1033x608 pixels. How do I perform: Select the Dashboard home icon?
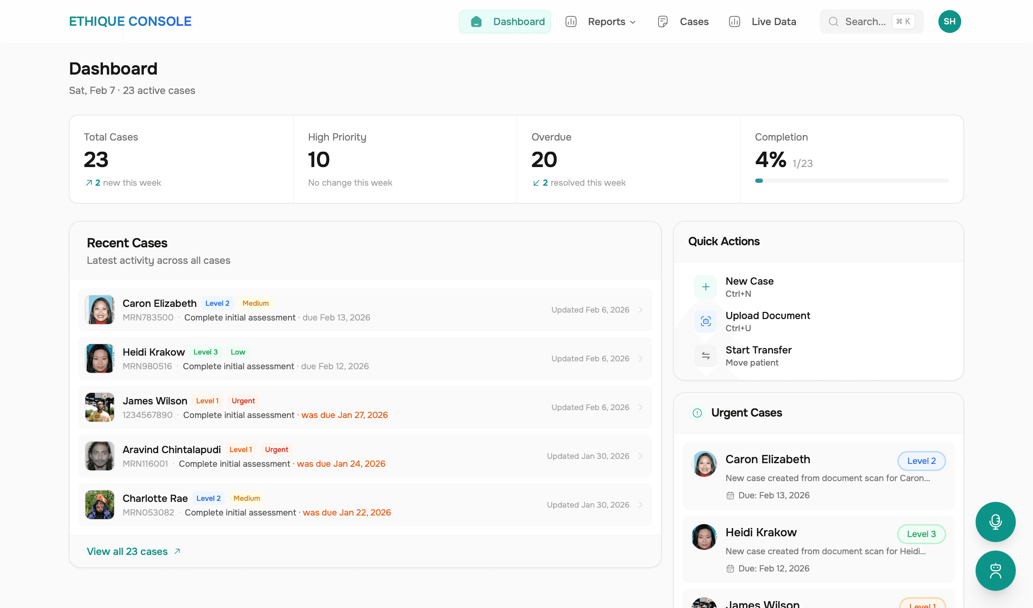(476, 21)
